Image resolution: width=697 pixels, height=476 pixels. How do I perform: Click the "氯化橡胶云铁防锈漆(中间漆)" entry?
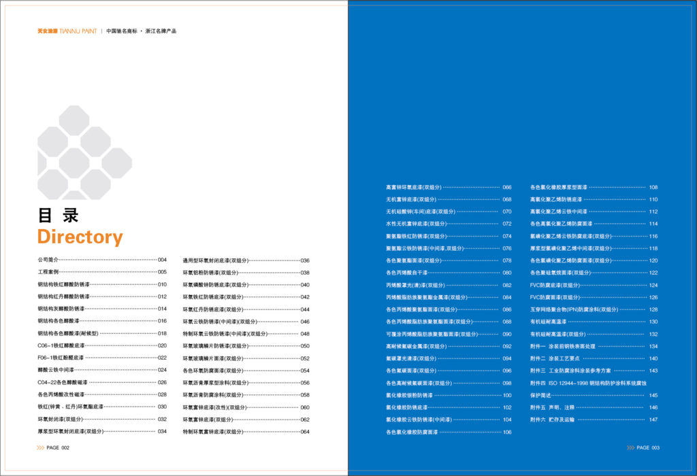pyautogui.click(x=449, y=420)
